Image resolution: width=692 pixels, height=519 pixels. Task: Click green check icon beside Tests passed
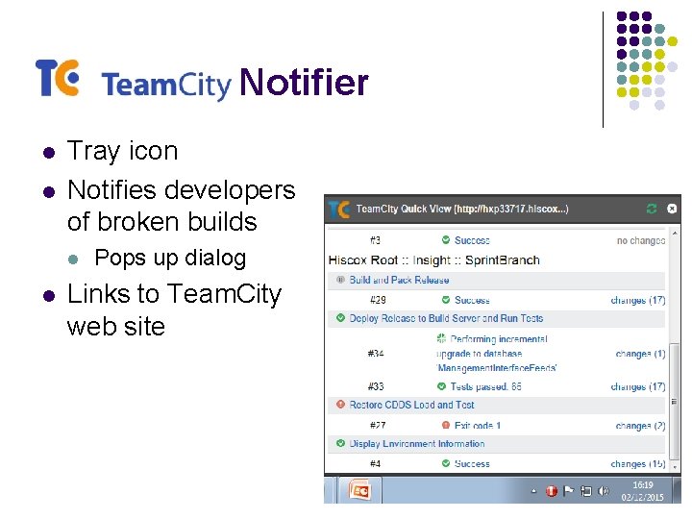coord(441,386)
